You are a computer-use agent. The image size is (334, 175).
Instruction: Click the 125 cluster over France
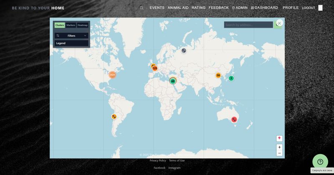point(155,68)
